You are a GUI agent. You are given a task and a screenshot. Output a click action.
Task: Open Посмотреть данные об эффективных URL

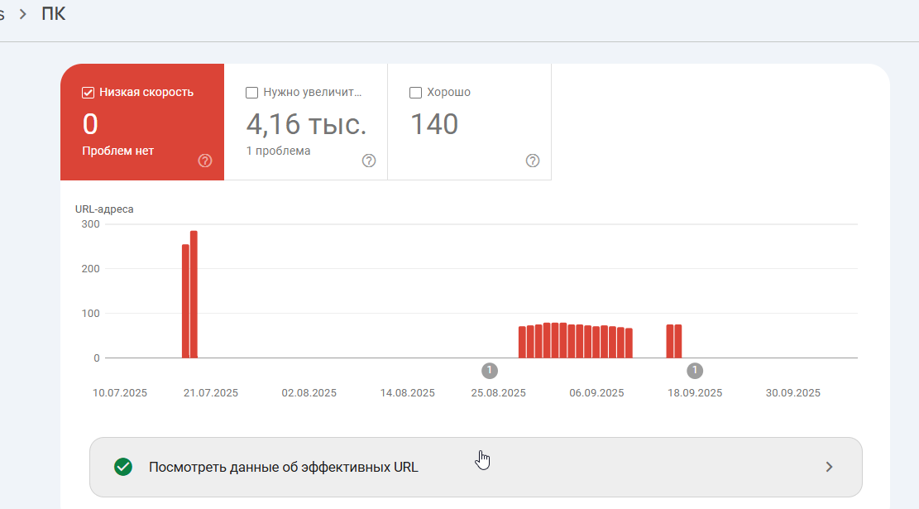tap(476, 467)
